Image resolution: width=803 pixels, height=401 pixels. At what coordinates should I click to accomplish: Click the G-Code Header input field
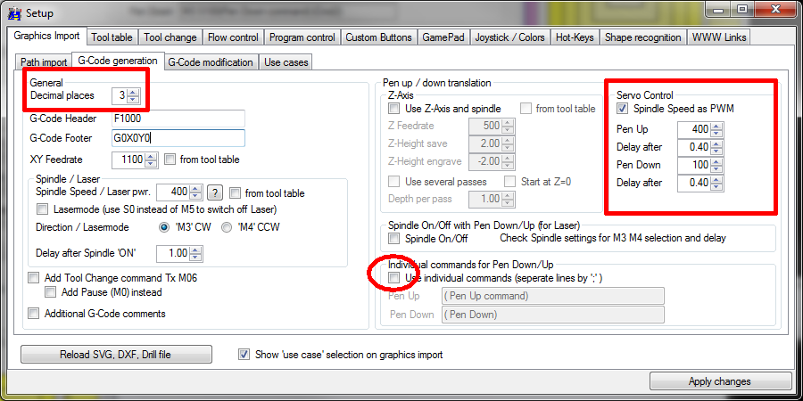point(178,119)
